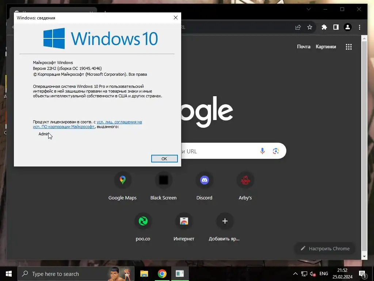Click the Chrome scrollbar down arrow
The height and width of the screenshot is (281, 374).
(364, 256)
